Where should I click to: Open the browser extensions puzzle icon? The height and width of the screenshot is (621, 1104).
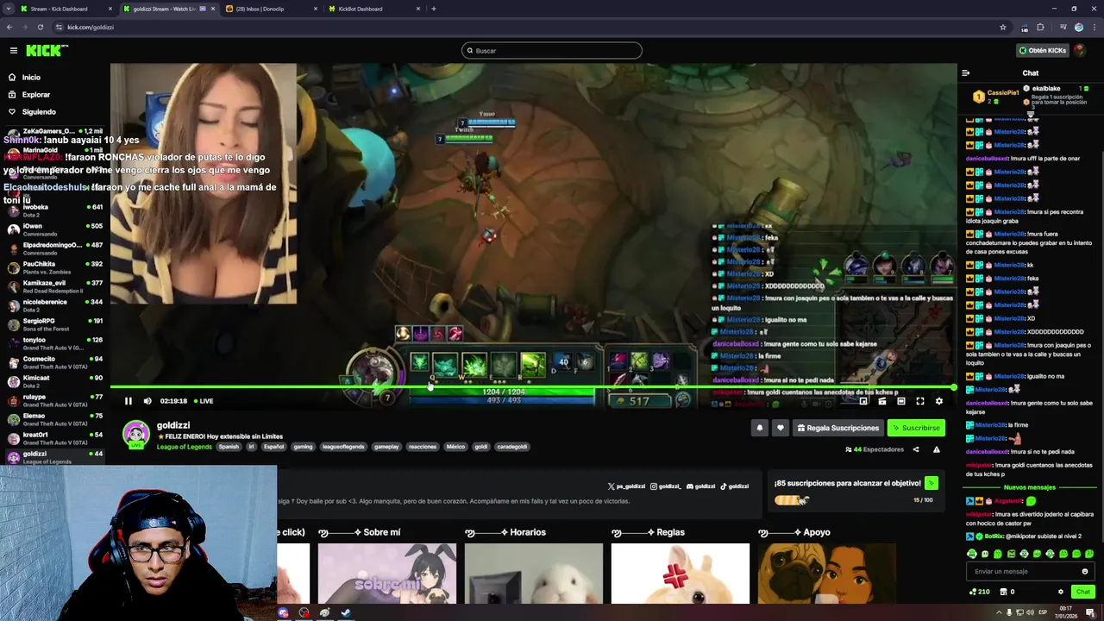pyautogui.click(x=1040, y=27)
